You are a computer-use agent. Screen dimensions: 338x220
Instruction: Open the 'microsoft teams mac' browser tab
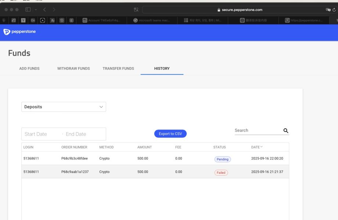pos(152,21)
